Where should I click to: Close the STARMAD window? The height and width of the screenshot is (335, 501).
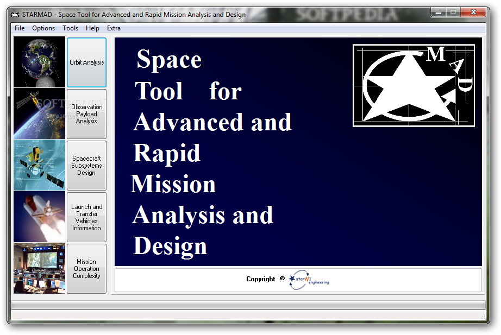pos(473,12)
